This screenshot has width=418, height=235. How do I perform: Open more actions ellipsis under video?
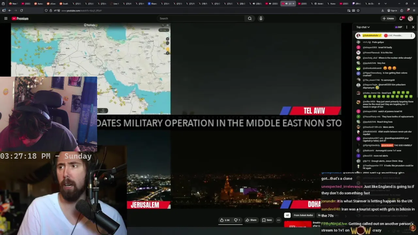coord(279,220)
